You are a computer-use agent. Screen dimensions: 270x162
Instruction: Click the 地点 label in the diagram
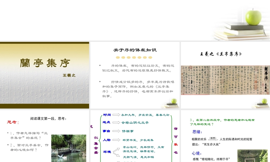tap(106, 122)
